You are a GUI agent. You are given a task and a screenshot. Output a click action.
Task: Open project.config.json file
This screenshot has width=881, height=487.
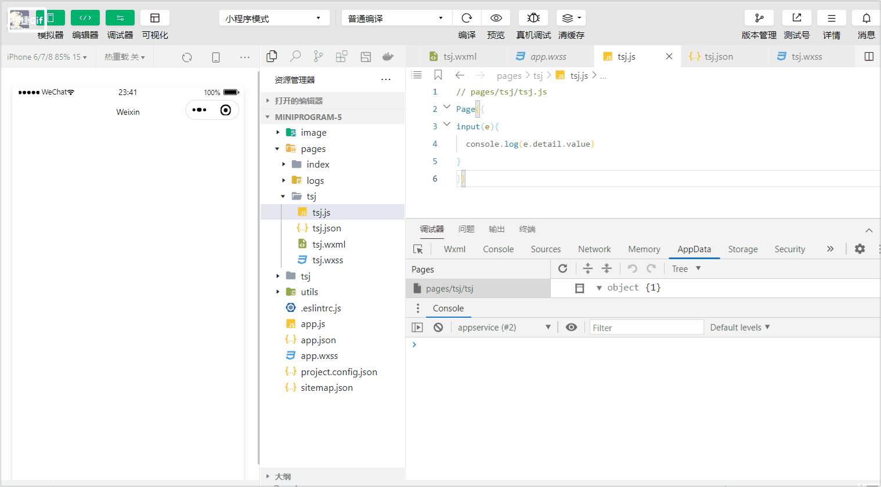[x=333, y=372]
